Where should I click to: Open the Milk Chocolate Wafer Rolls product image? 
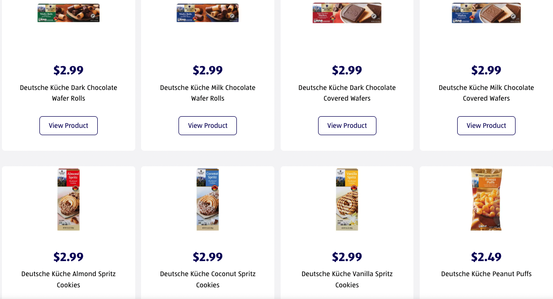[208, 13]
